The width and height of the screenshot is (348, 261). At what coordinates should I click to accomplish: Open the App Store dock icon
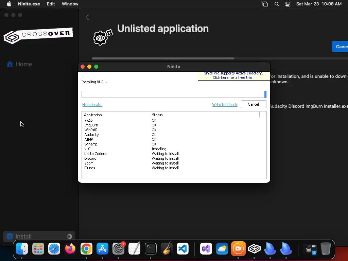[102, 248]
